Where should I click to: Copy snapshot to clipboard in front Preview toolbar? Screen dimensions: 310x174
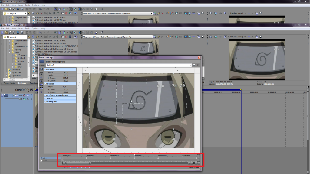point(257,37)
